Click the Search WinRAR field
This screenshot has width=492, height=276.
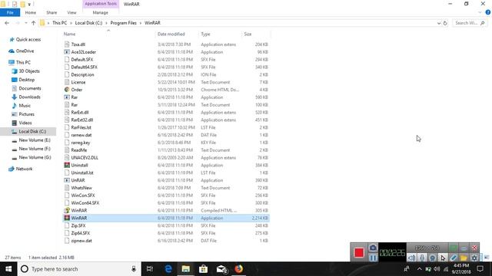point(470,23)
